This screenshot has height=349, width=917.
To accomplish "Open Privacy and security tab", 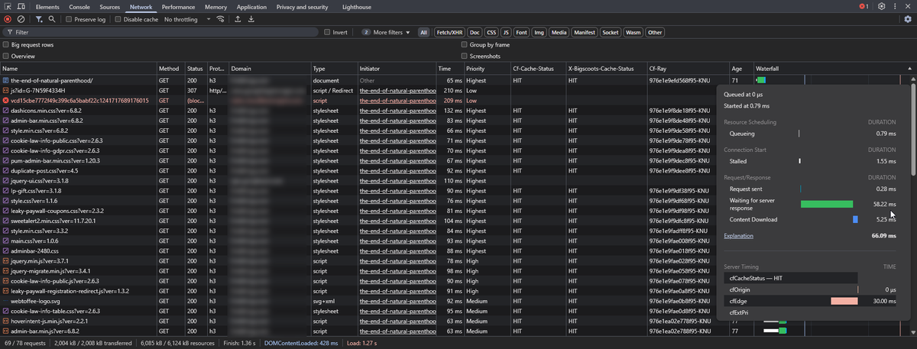I will pyautogui.click(x=302, y=7).
